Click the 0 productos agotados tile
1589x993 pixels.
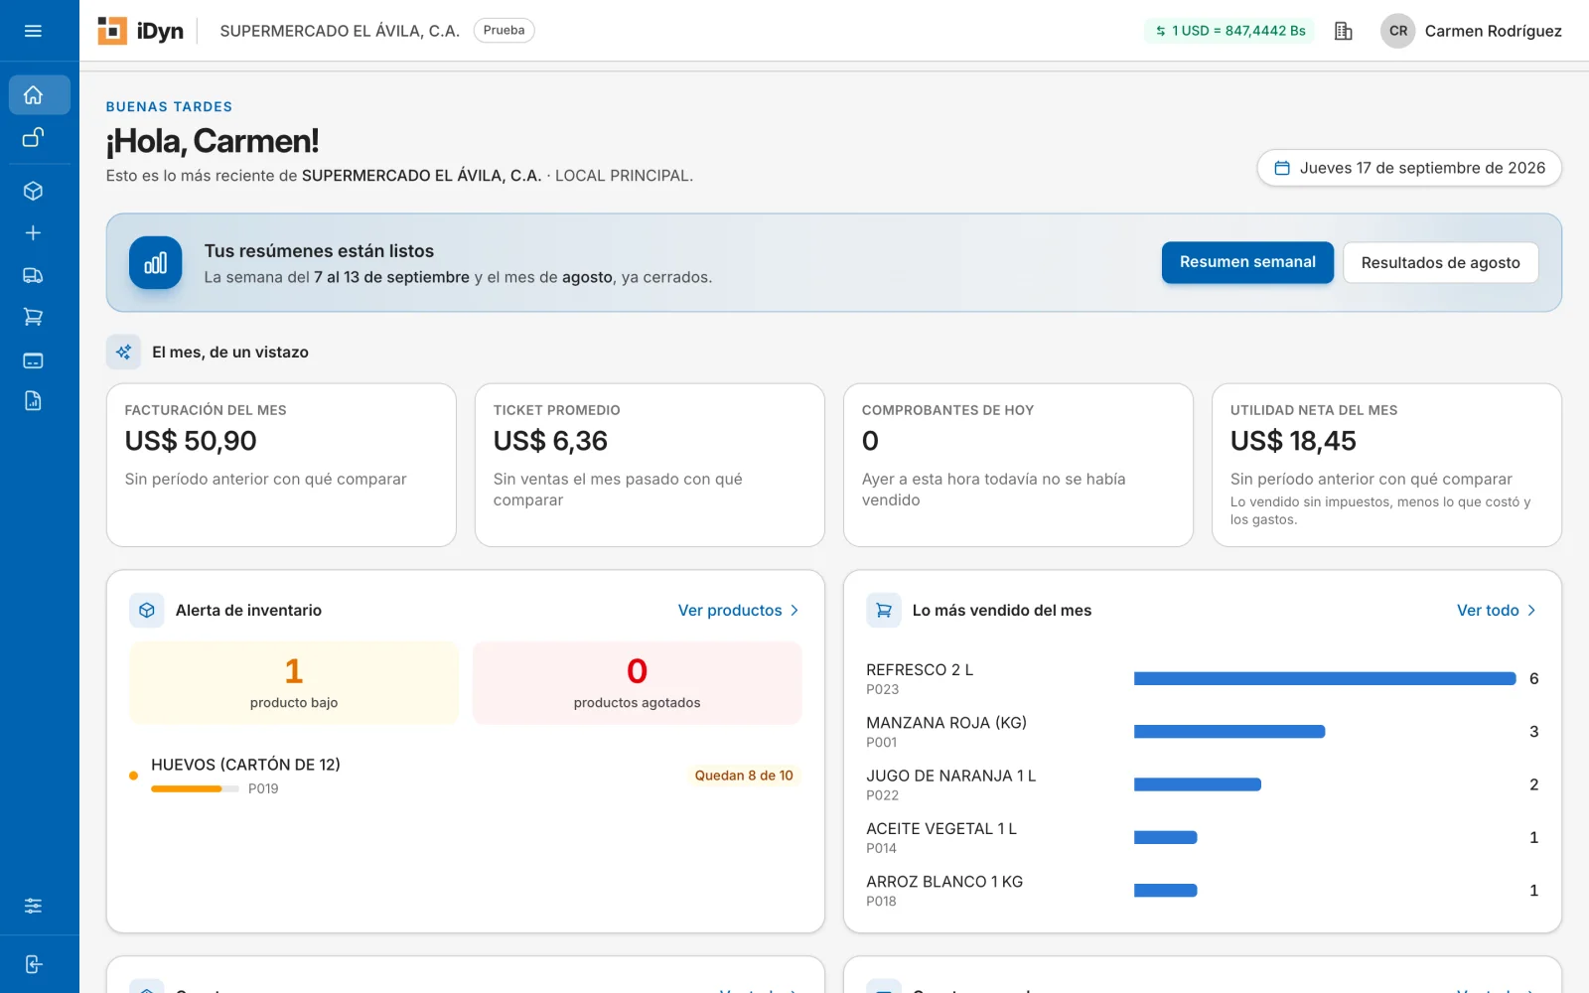(637, 682)
